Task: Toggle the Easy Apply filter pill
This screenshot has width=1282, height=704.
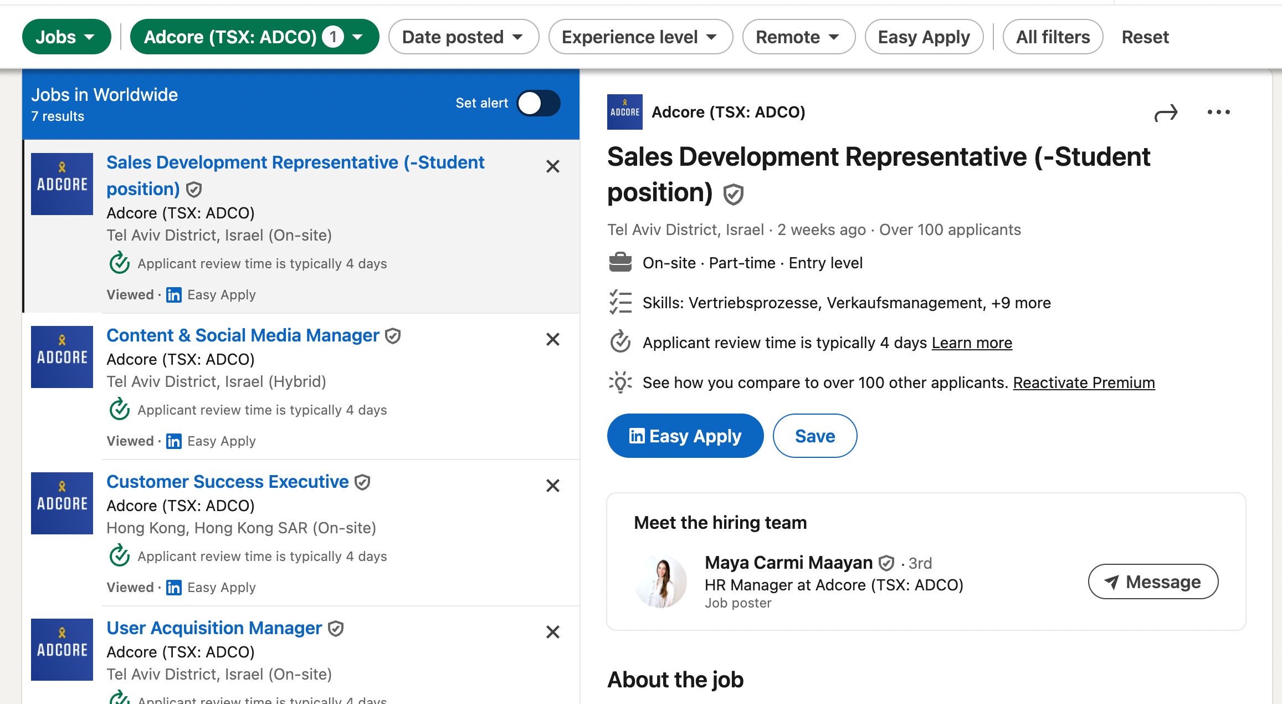Action: point(924,37)
